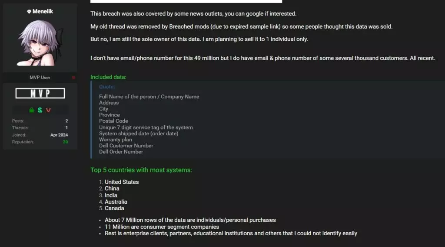The height and width of the screenshot is (247, 445).
Task: Open the Menelik username profile link
Action: tap(43, 12)
